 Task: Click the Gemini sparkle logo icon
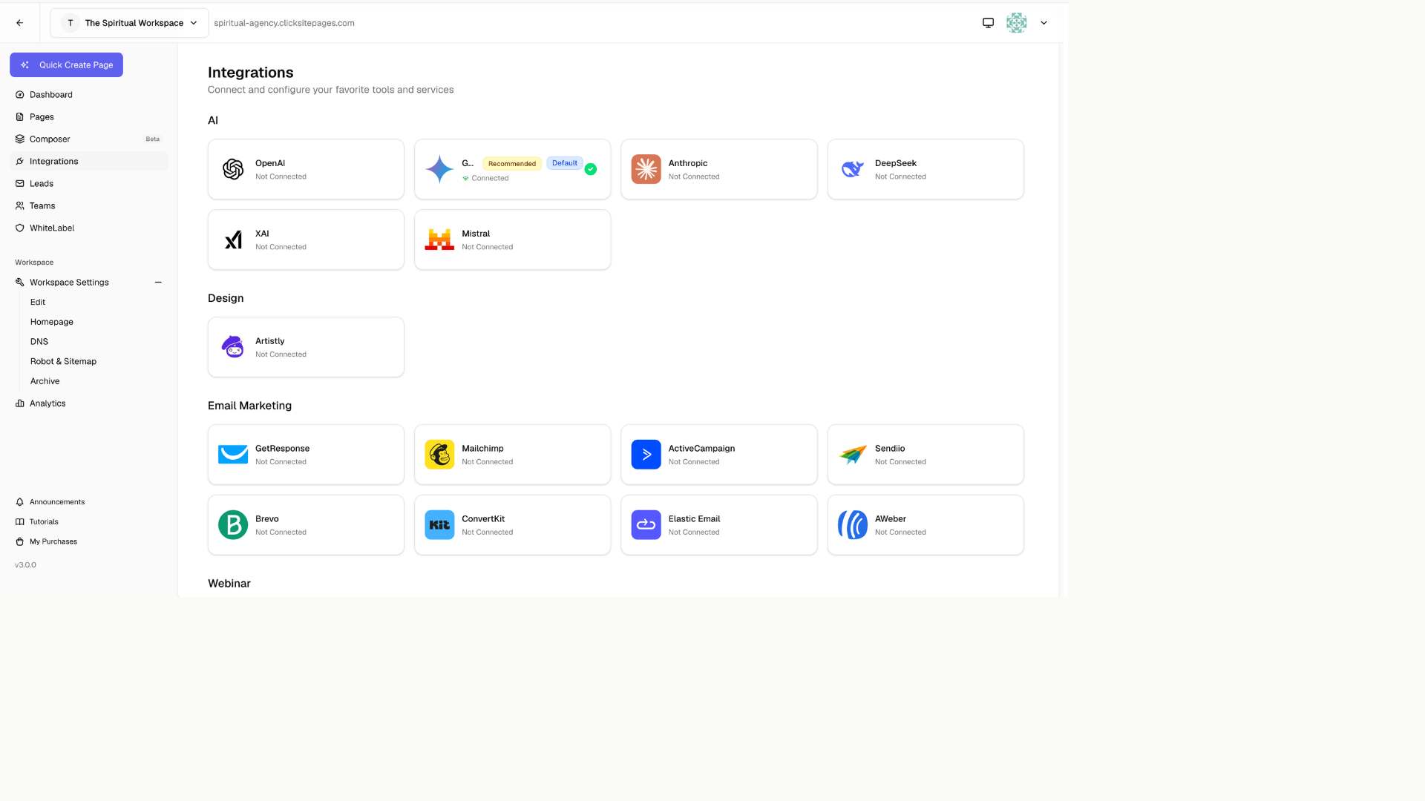coord(439,169)
